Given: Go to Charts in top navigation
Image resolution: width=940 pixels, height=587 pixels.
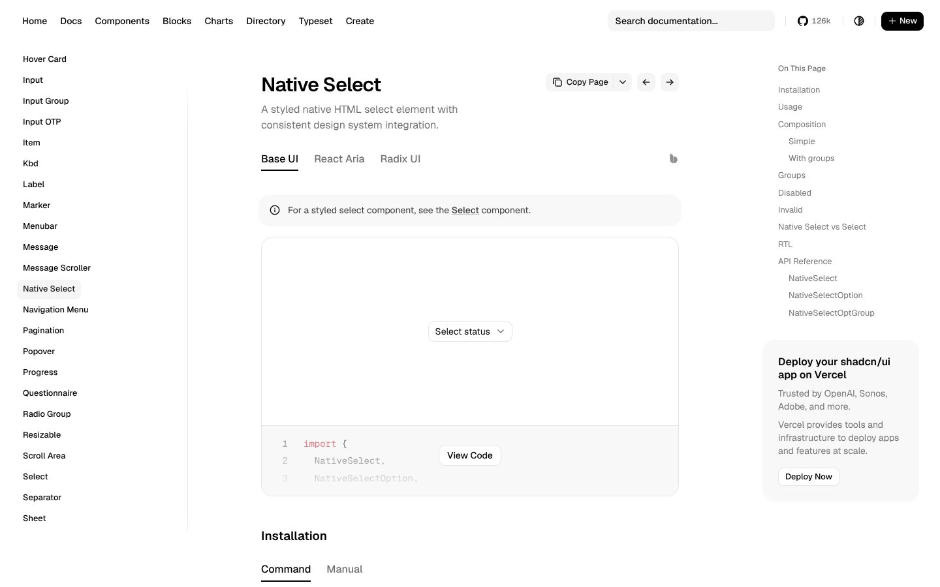Looking at the screenshot, I should coord(219,21).
